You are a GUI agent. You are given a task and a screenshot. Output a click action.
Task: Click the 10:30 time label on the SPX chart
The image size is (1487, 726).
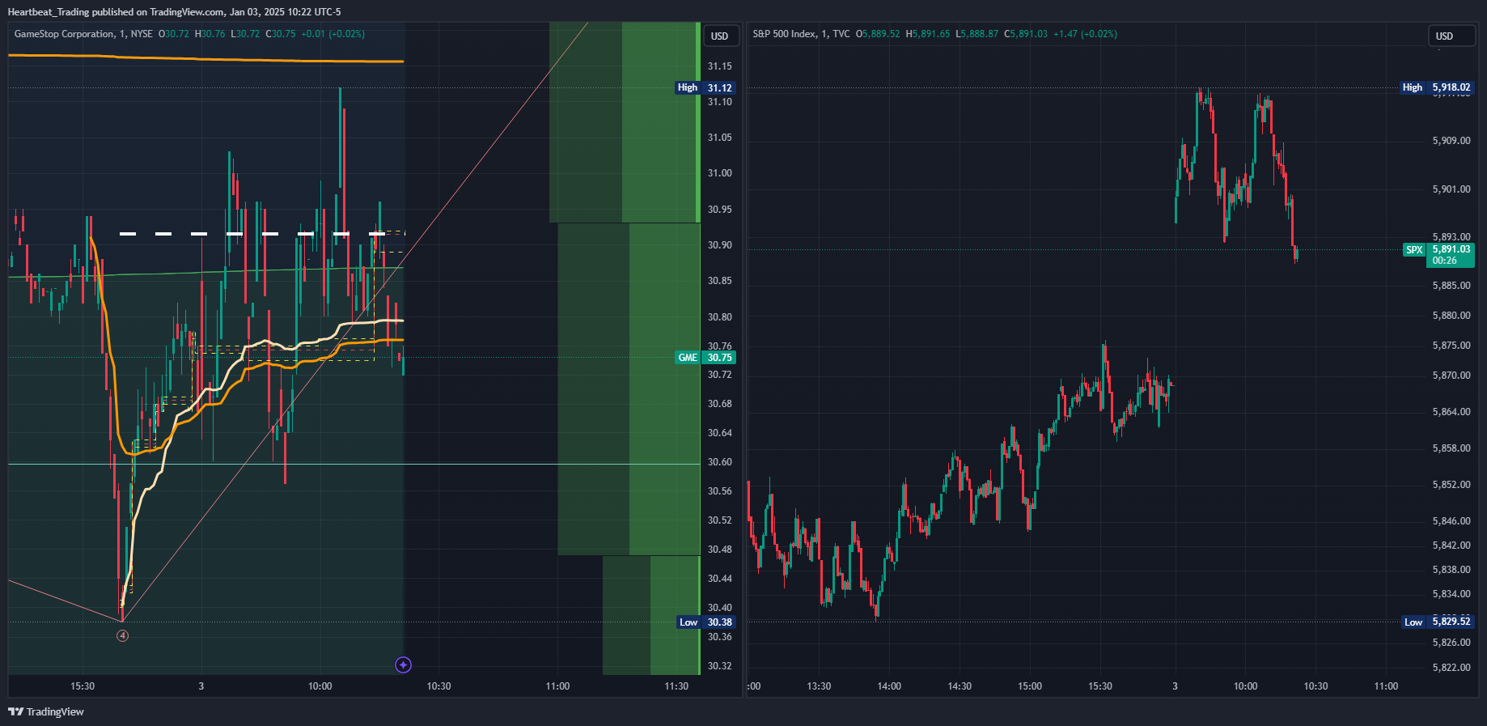[1315, 686]
